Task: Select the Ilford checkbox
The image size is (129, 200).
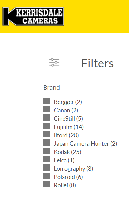Action: [x=47, y=134]
